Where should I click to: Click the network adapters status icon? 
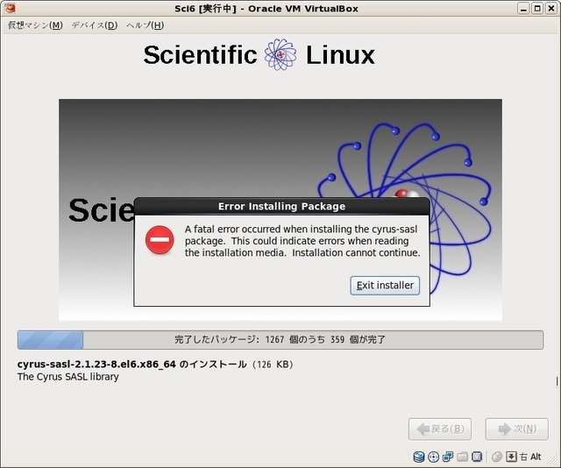pyautogui.click(x=448, y=457)
